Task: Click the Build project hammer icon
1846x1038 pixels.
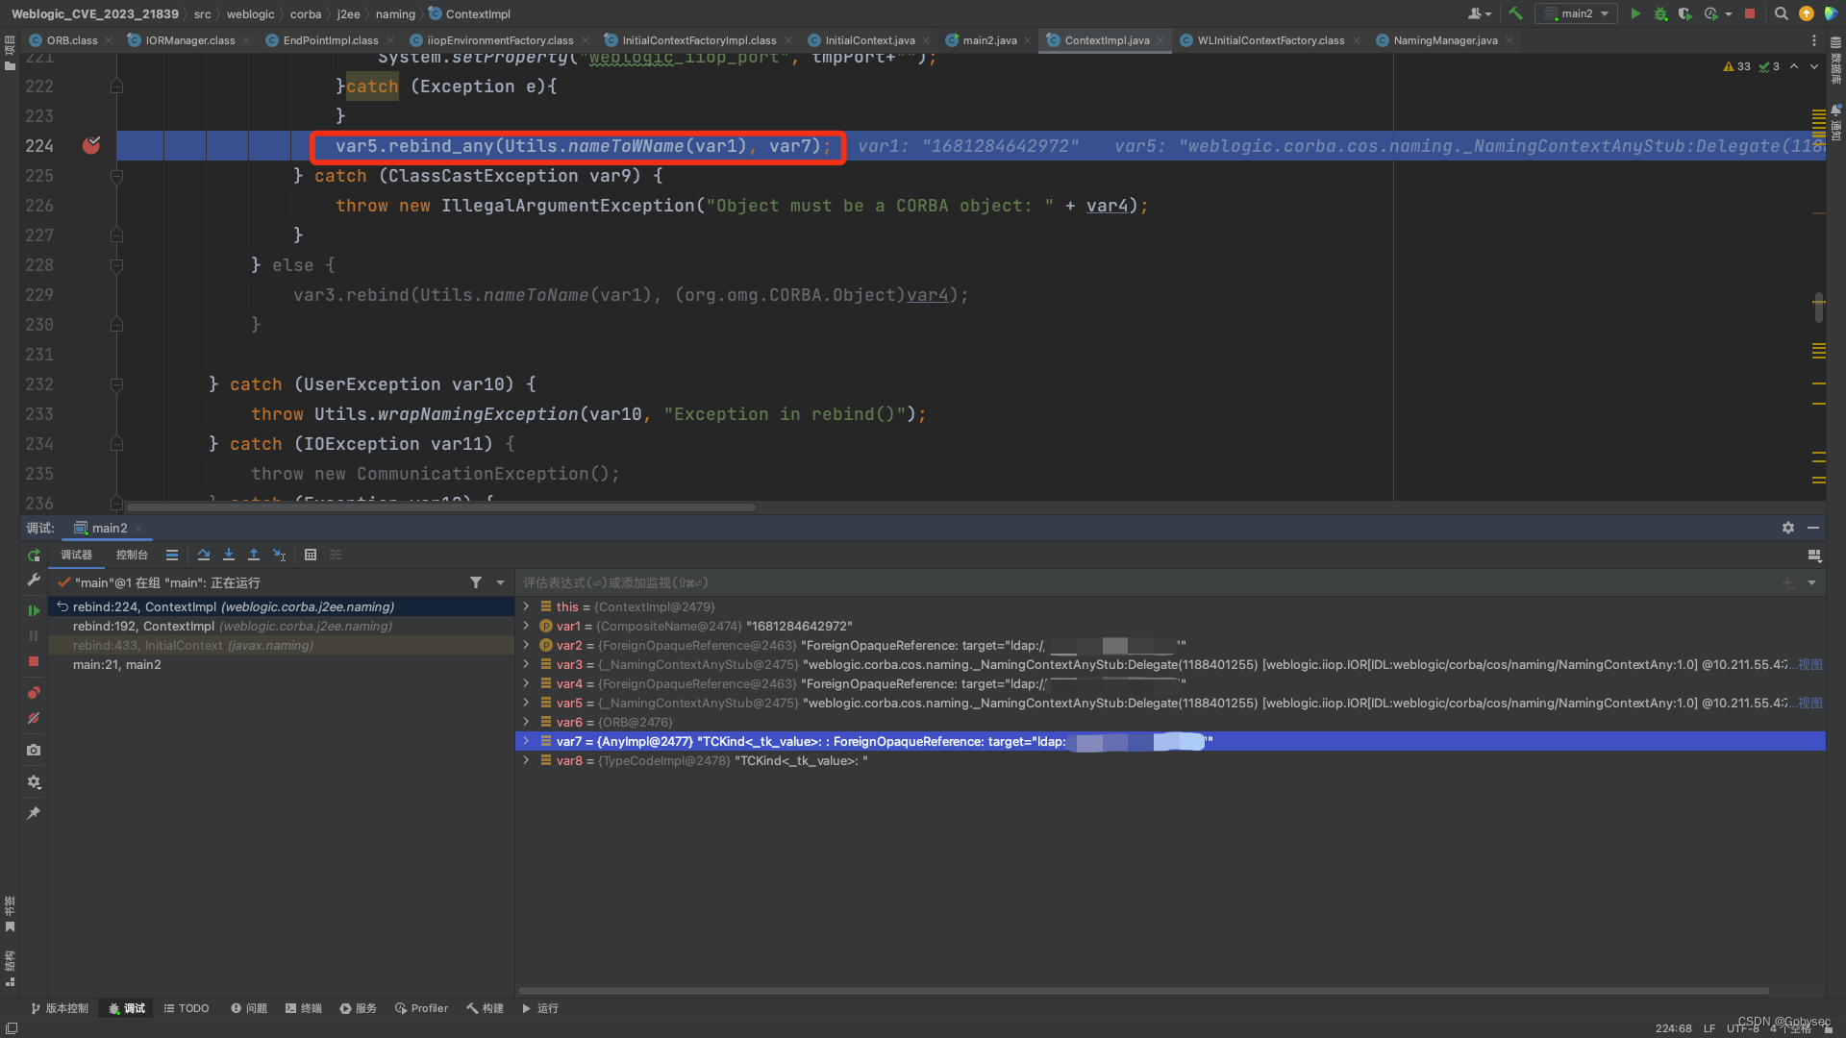Action: (x=1515, y=13)
